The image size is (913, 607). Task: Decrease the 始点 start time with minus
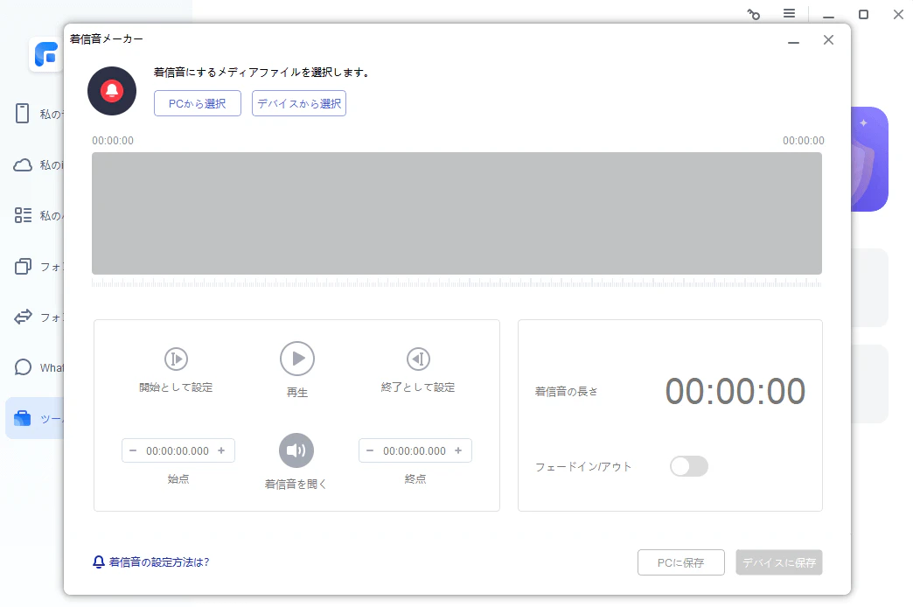[x=133, y=450]
